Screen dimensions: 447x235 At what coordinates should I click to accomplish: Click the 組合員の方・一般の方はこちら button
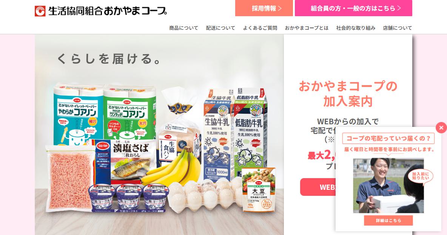[353, 8]
